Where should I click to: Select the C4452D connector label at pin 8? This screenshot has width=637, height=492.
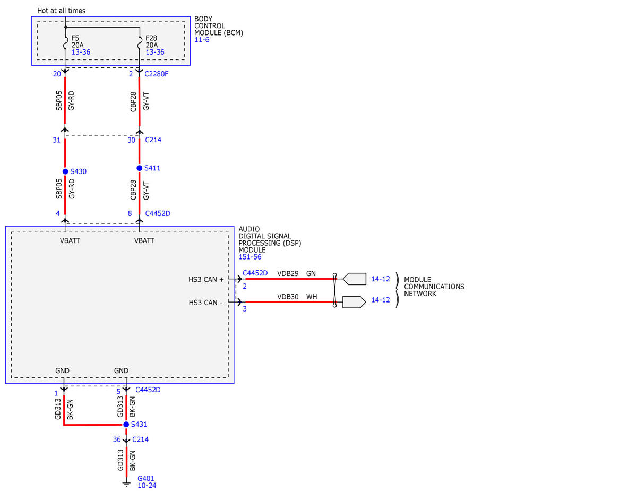point(158,213)
